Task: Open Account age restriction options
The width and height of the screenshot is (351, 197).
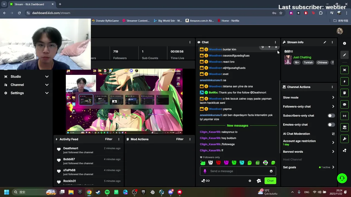Action: [x=333, y=143]
